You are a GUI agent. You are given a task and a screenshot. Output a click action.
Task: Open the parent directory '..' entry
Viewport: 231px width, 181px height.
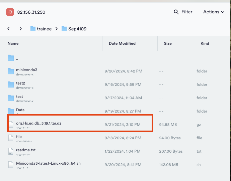pyautogui.click(x=17, y=58)
